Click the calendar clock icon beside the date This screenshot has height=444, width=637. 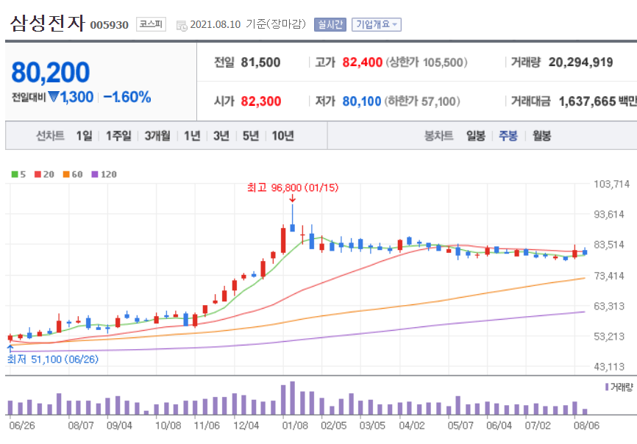(x=182, y=26)
